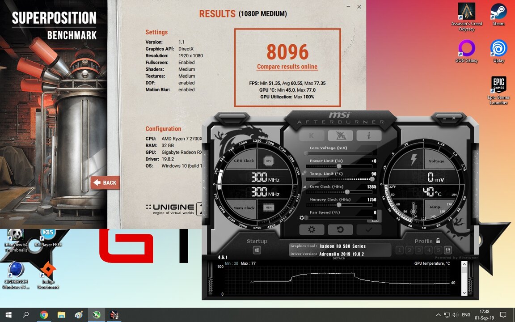Open Afterburner Kombustor K button
This screenshot has height=322, width=515.
coord(311,136)
